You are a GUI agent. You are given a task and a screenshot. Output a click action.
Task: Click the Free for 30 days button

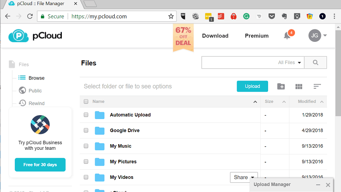40,164
